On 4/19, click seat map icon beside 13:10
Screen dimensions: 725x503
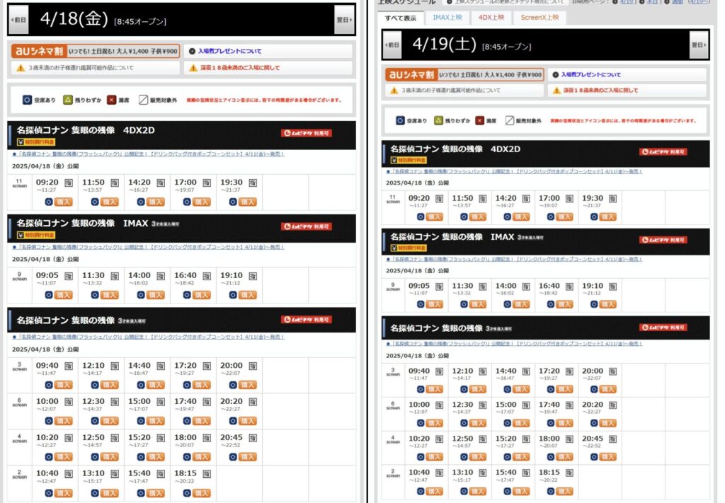point(483,473)
